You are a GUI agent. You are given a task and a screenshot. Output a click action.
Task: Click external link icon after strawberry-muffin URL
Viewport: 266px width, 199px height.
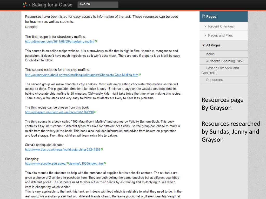tap(96, 41)
